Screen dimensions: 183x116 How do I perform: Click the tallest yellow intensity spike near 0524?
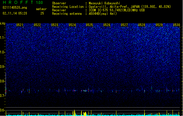pyautogui.click(x=74, y=113)
